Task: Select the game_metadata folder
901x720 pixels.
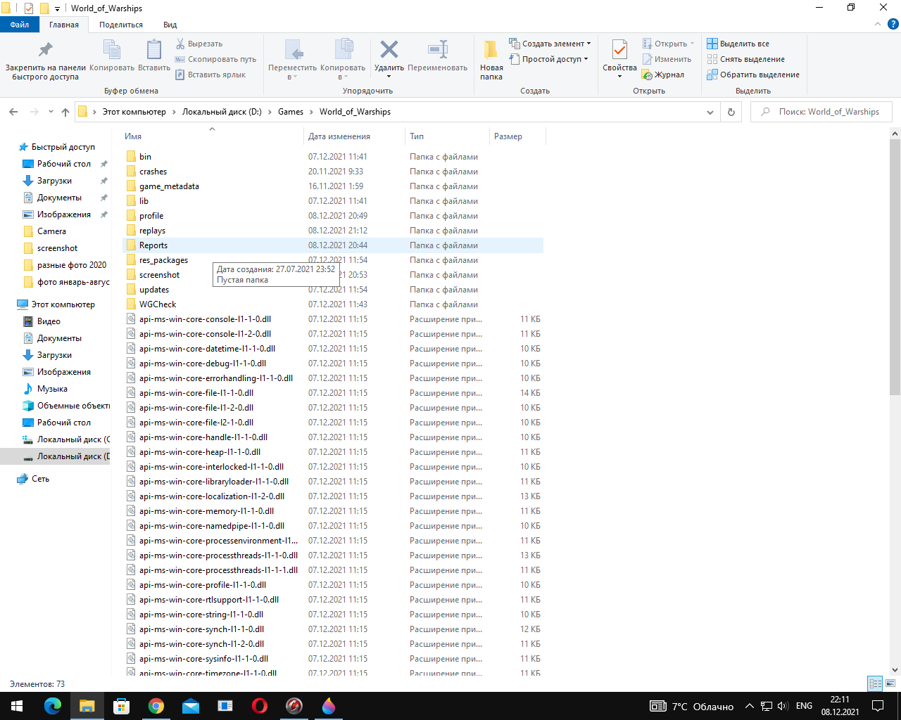Action: tap(333, 186)
